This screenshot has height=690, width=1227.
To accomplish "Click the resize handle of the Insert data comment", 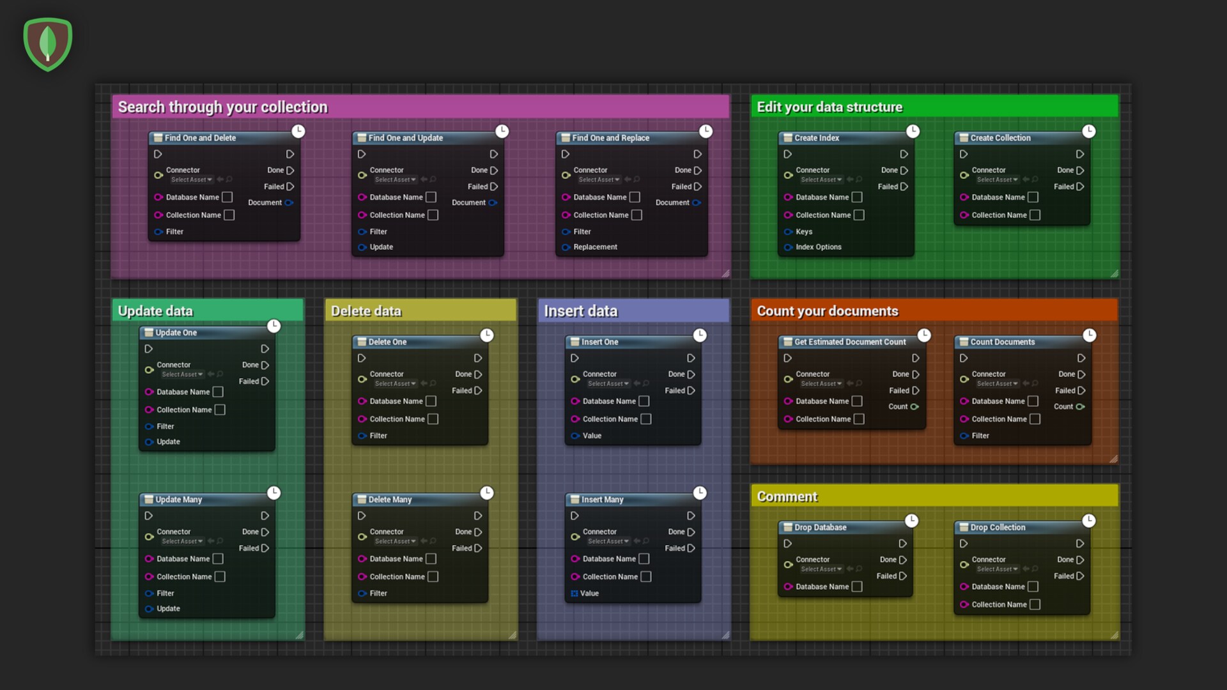I will pos(726,636).
